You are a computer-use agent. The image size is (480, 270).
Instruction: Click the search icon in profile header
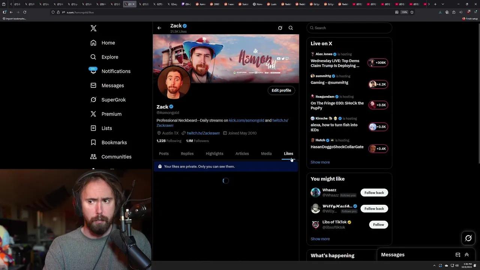(x=291, y=28)
